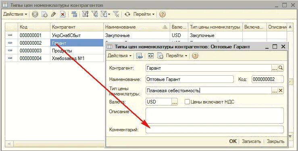Screen dimensions: 298x151
Task: Click the refresh list icon
Action: click(x=127, y=14)
